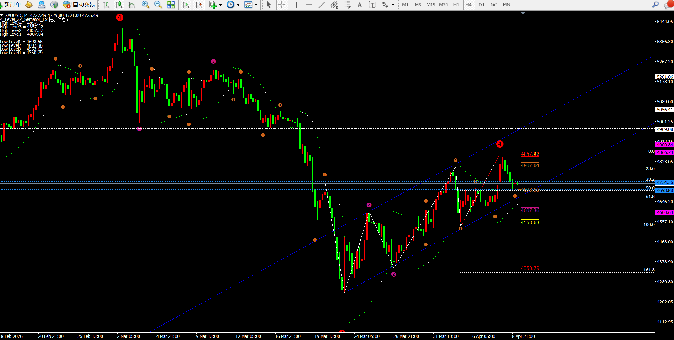This screenshot has height=340, width=674.
Task: Switch to D1 timeframe
Action: click(x=481, y=5)
